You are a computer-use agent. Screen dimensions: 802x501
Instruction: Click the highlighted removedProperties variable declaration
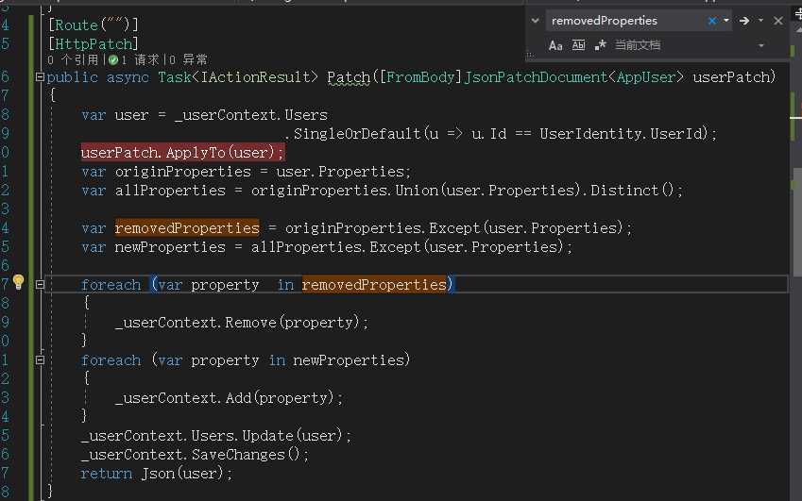[187, 227]
